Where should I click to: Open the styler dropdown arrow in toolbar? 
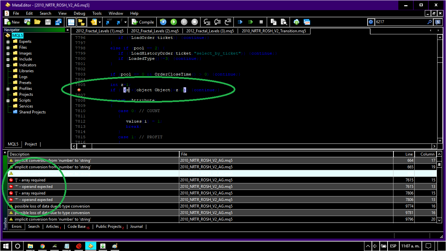tap(99, 22)
